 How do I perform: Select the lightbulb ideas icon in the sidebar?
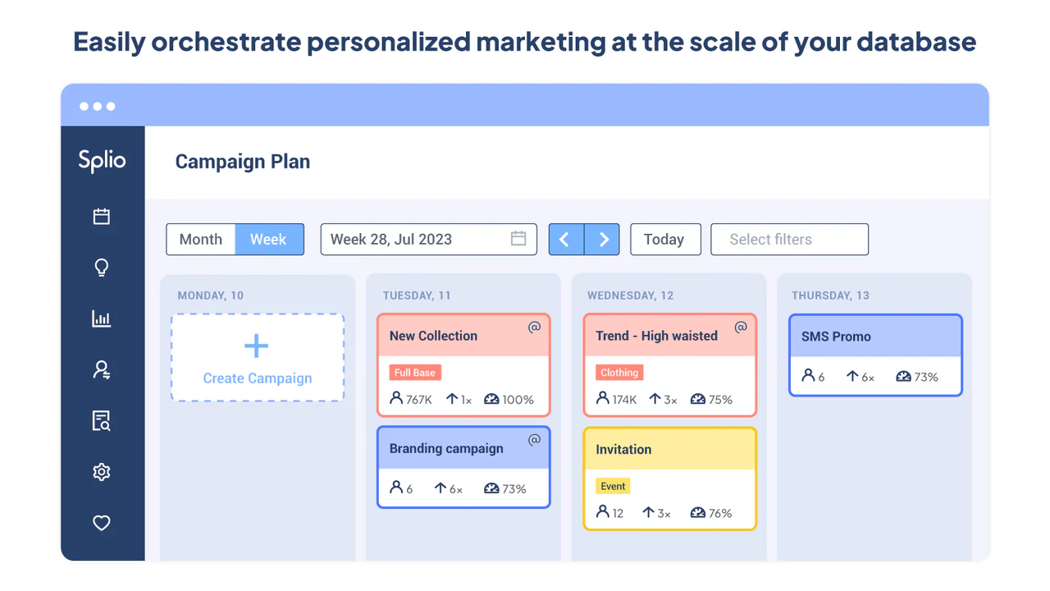pyautogui.click(x=101, y=267)
